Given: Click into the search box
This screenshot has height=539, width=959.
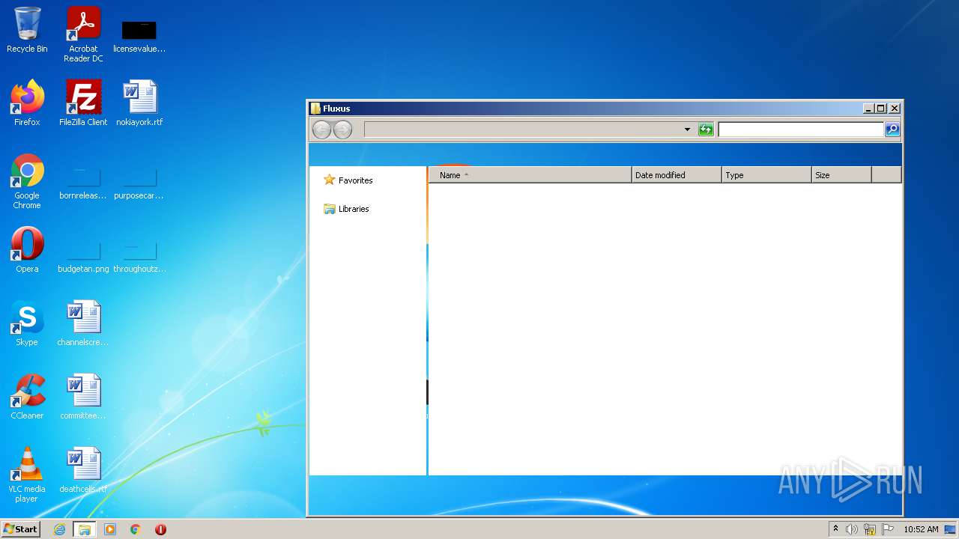Looking at the screenshot, I should (801, 130).
